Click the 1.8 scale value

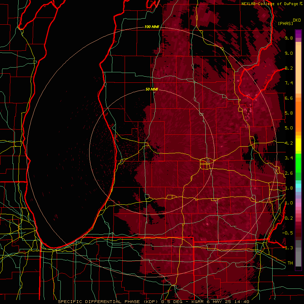pos(289,188)
